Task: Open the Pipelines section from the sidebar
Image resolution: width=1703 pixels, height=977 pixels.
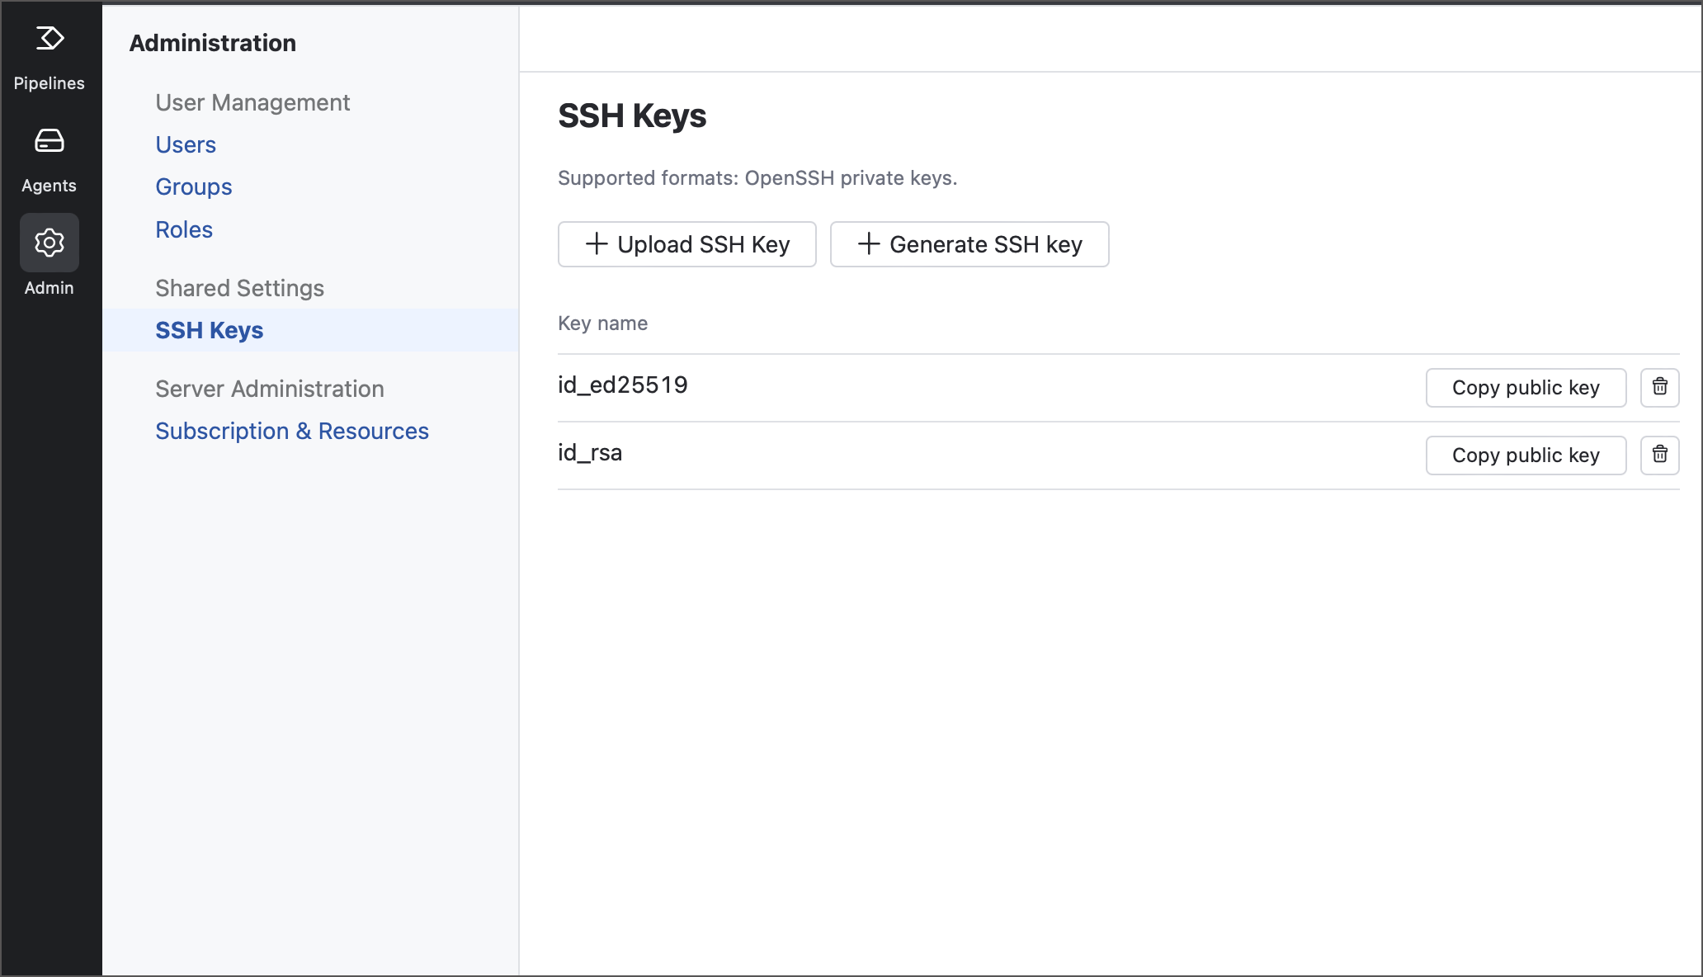Action: click(x=50, y=58)
